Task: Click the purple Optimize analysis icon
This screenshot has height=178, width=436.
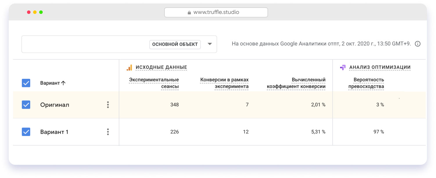Action: [x=343, y=68]
